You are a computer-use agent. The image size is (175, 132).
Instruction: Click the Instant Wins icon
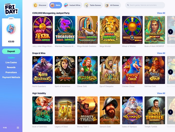[66, 5]
